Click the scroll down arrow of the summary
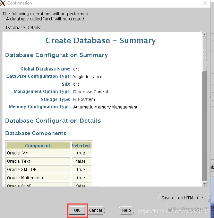The width and height of the screenshot is (214, 218). pos(205,184)
